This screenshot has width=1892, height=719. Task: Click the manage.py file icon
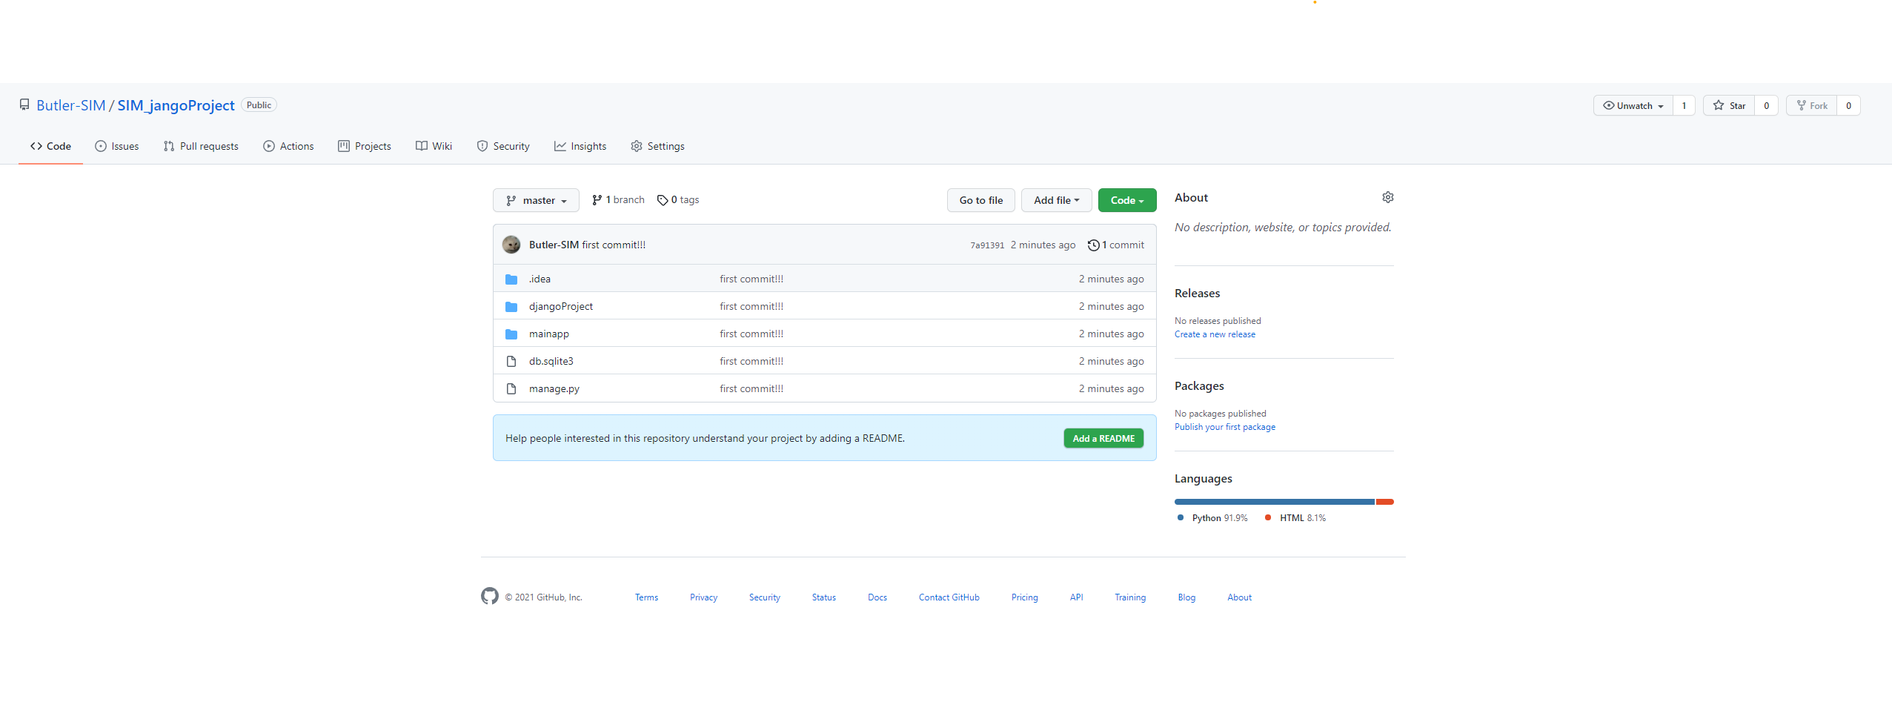click(511, 389)
